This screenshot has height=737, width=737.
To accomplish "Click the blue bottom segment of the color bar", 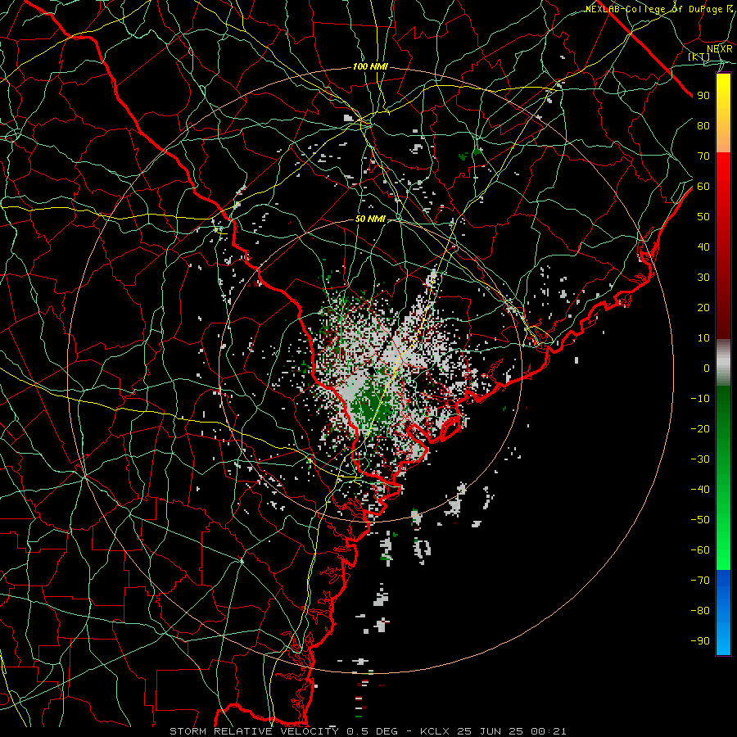I will (723, 613).
